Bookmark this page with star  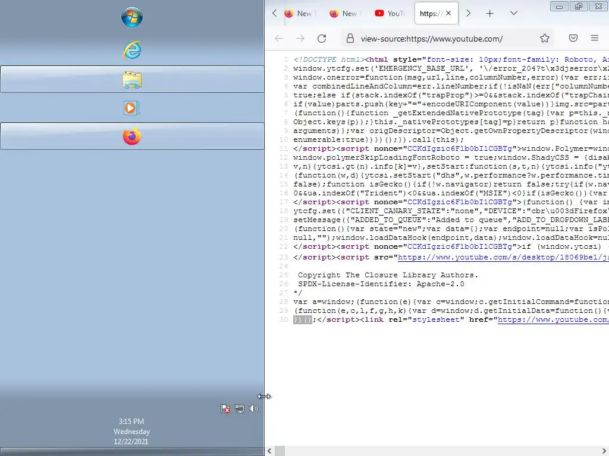[545, 38]
